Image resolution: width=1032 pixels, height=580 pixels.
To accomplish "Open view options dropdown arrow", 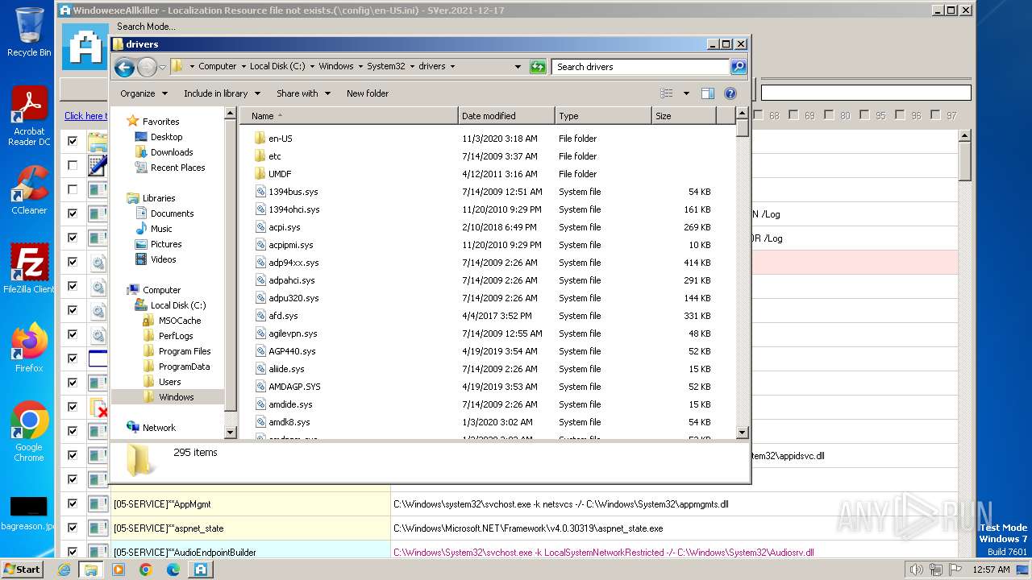I will tap(686, 93).
